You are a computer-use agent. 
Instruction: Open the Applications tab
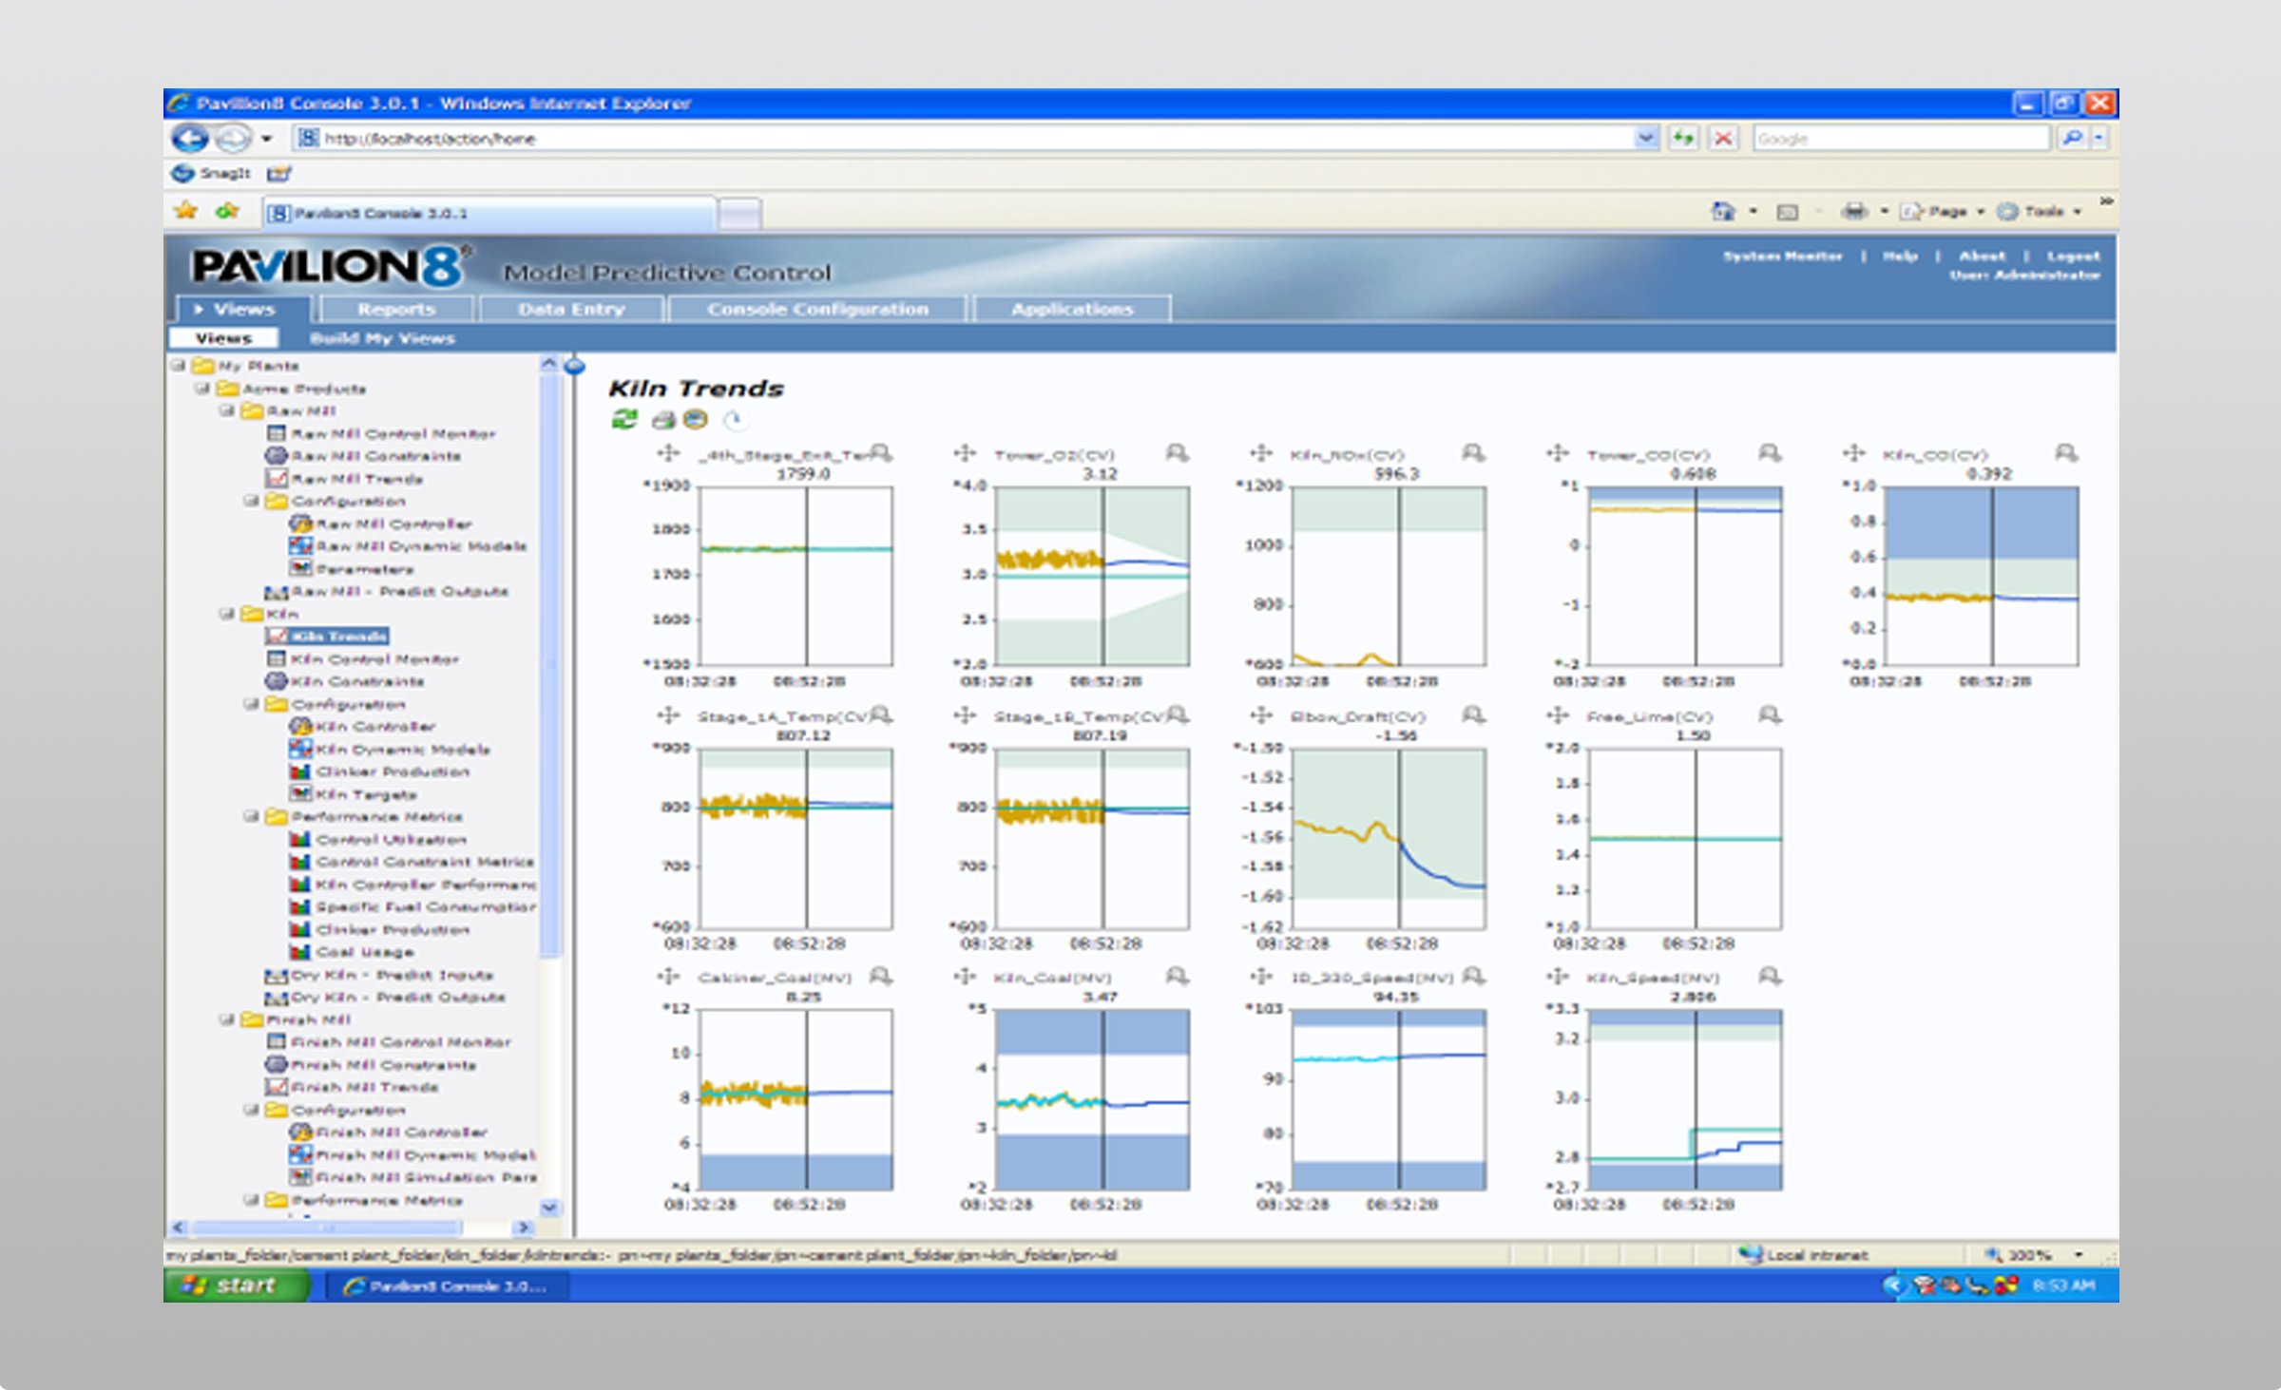(1072, 309)
